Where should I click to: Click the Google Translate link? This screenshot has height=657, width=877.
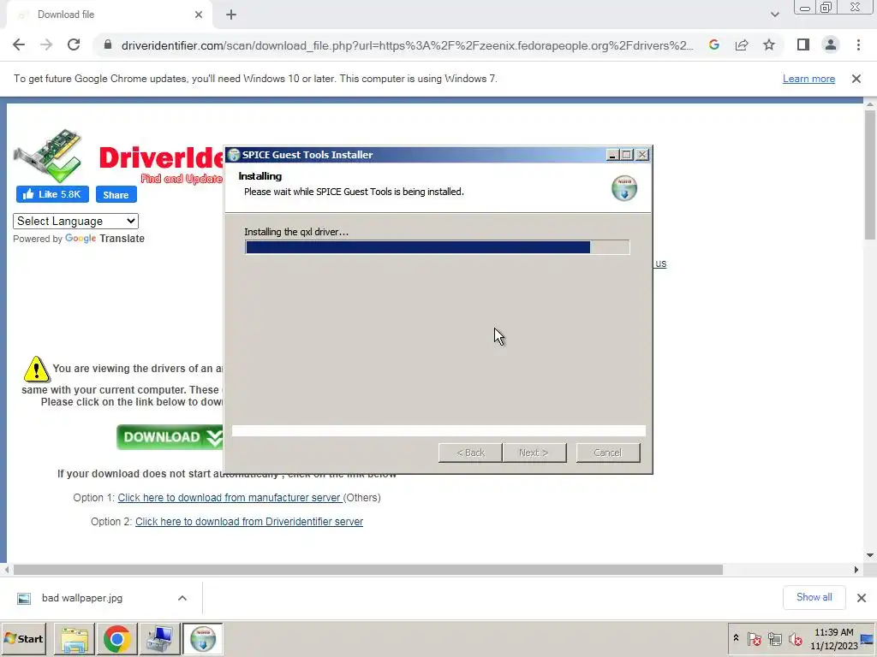tap(104, 239)
